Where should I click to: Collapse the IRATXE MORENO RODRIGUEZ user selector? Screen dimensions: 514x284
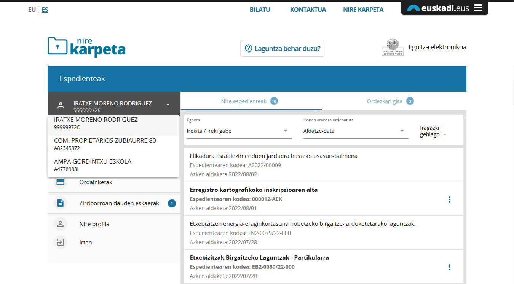coord(168,104)
